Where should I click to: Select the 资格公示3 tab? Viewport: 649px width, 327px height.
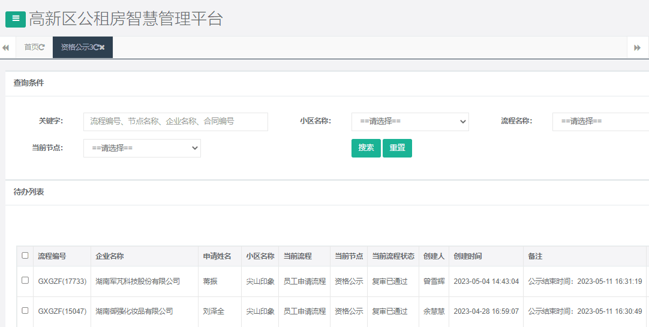pyautogui.click(x=76, y=47)
